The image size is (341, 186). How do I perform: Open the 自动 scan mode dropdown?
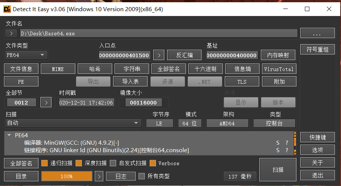pos(73,123)
